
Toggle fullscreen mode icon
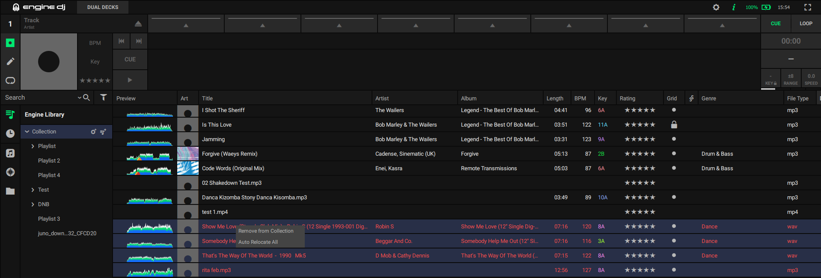808,7
